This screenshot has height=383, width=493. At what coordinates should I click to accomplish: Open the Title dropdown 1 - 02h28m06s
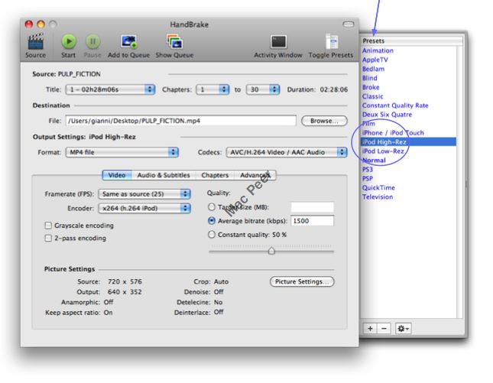click(110, 89)
